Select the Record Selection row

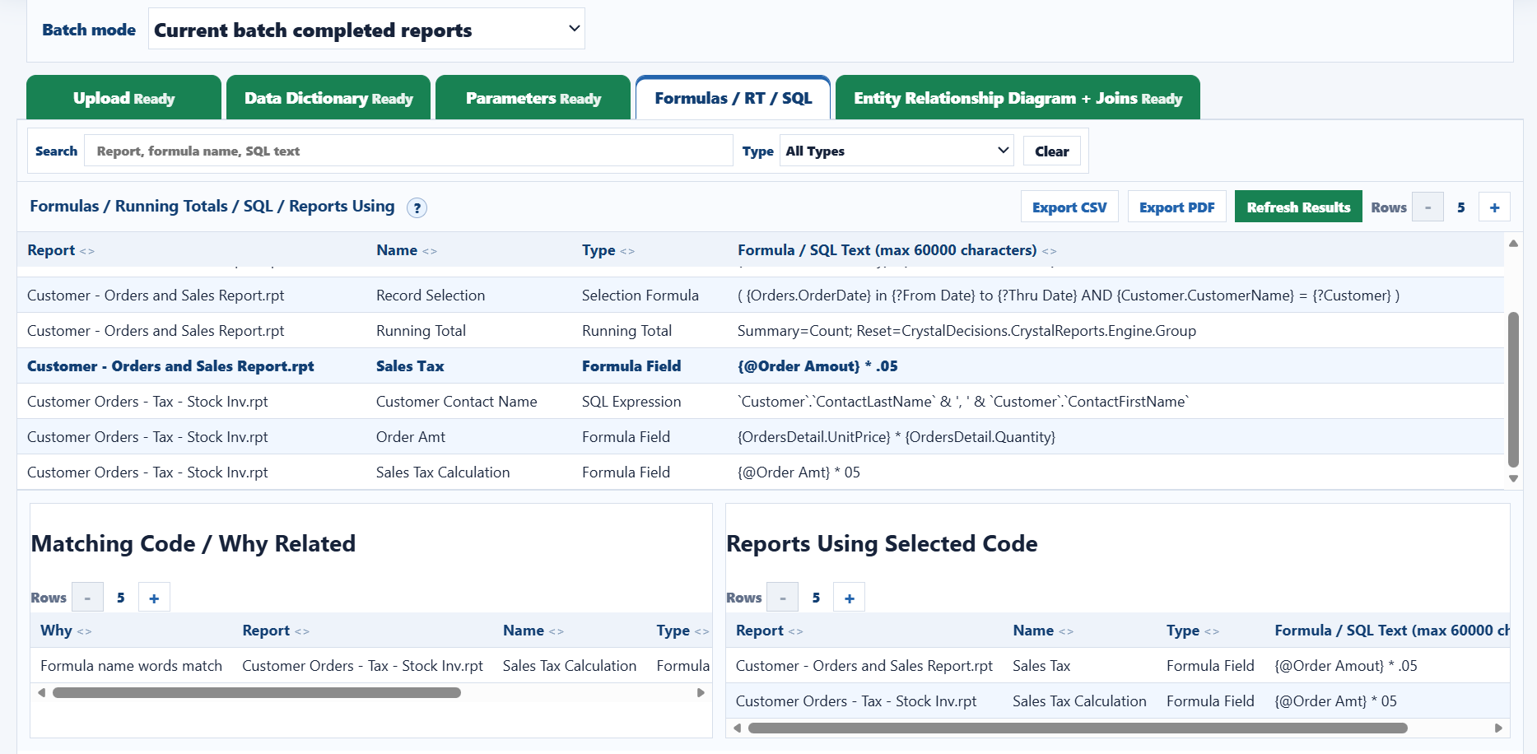(x=761, y=295)
